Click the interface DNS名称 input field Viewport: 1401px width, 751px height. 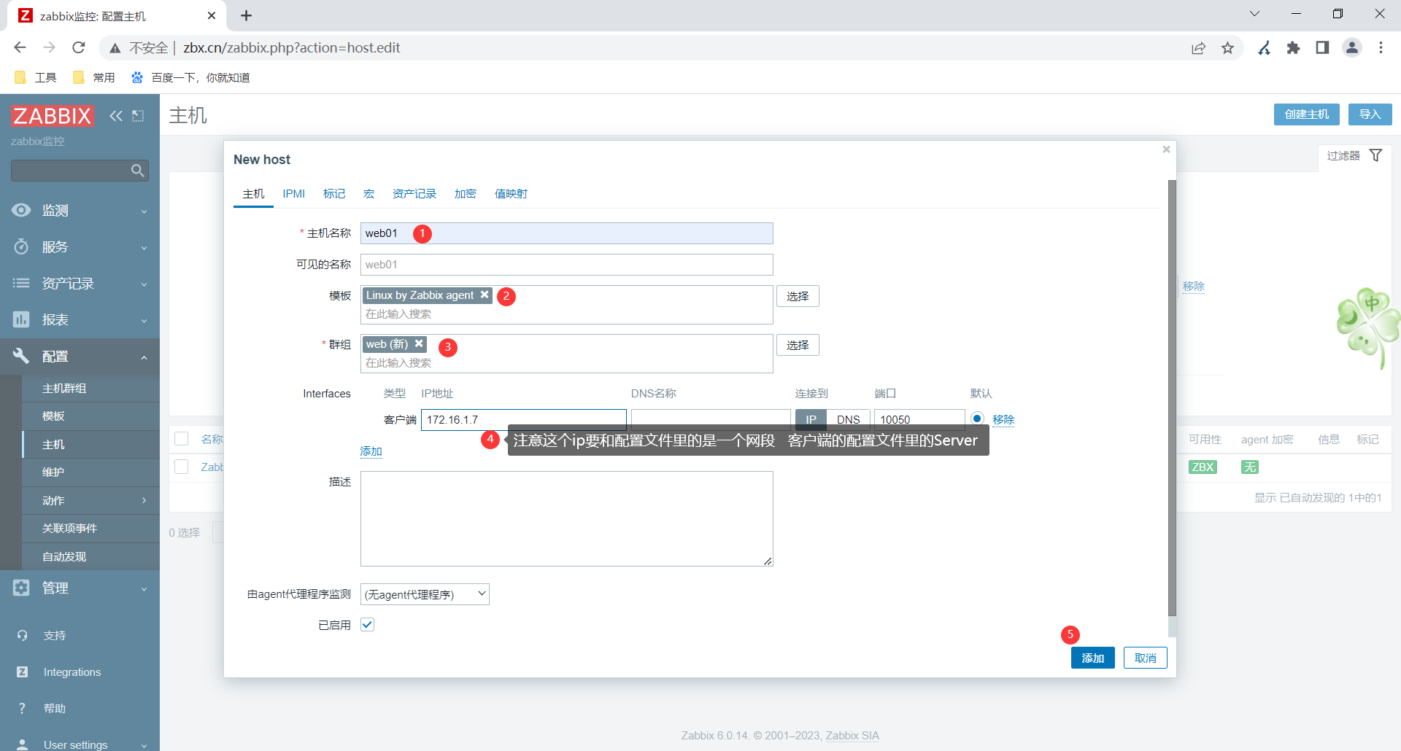[711, 419]
